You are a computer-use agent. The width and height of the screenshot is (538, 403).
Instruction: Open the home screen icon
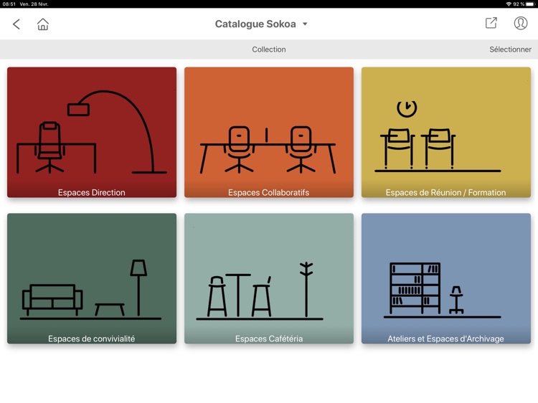tap(43, 24)
